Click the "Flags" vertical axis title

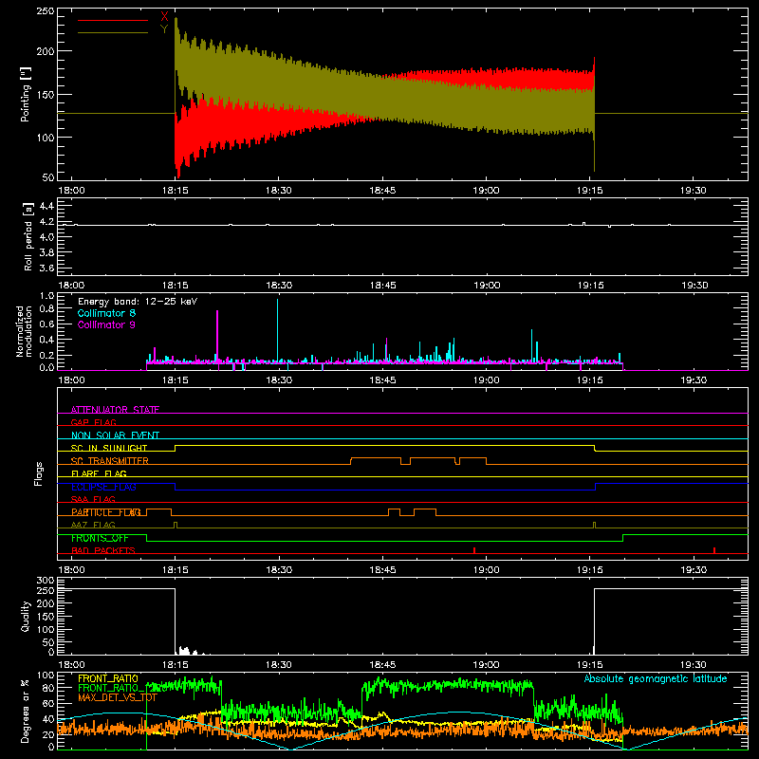[x=38, y=473]
